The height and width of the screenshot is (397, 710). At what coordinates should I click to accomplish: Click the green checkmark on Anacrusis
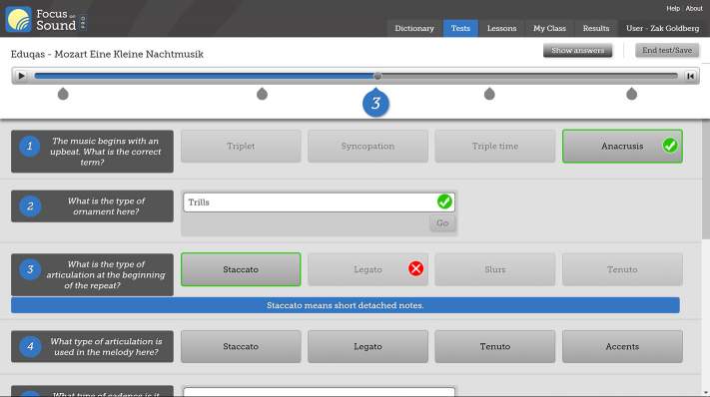670,146
